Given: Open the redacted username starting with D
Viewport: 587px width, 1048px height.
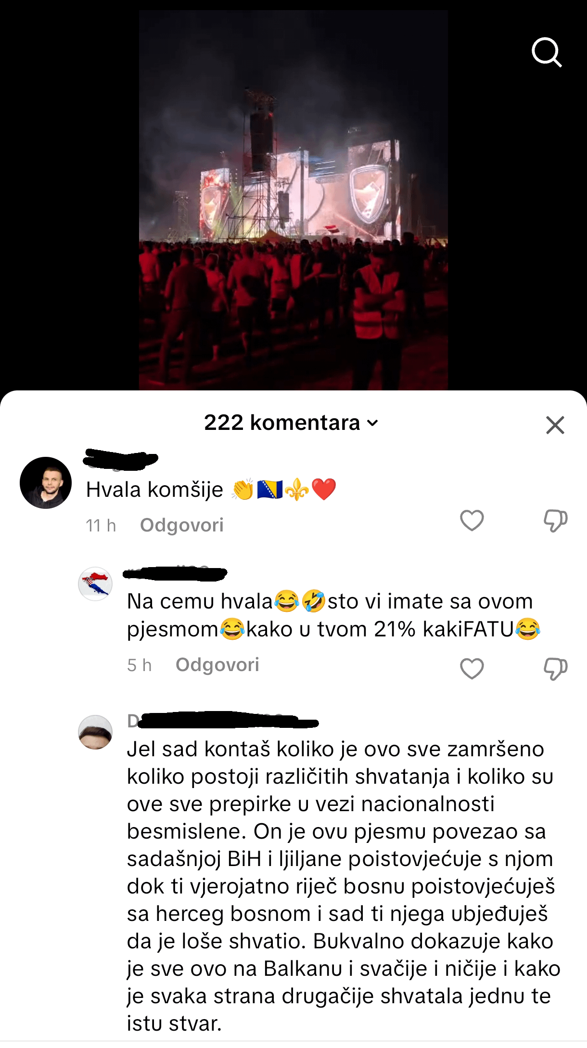Looking at the screenshot, I should (223, 721).
